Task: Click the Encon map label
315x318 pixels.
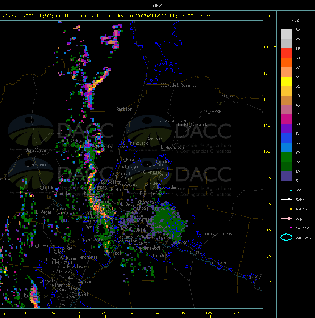Action: coord(227,96)
